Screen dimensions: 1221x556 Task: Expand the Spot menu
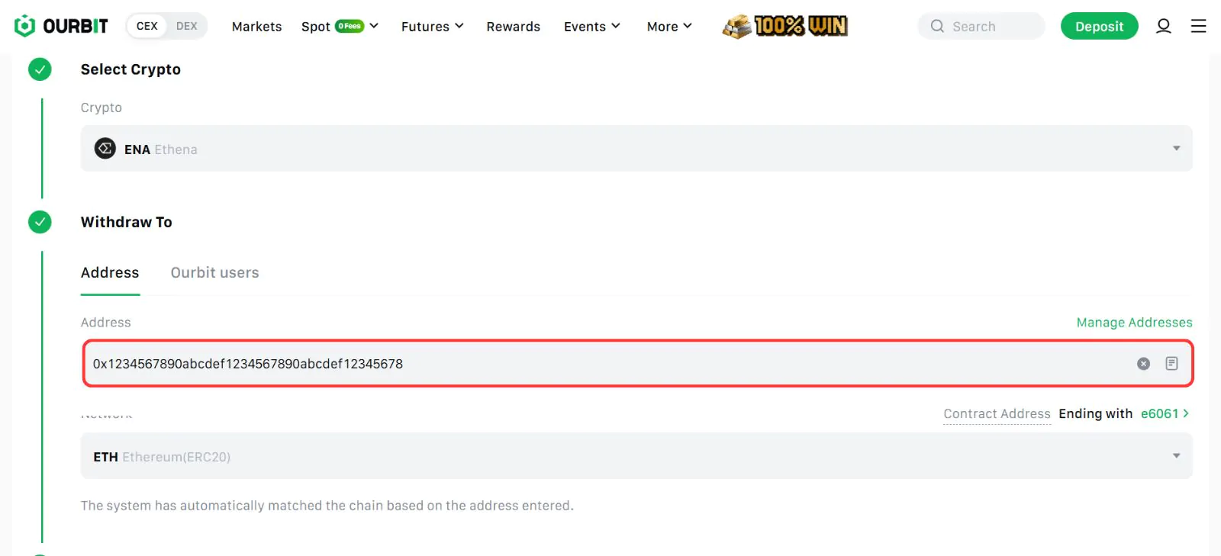point(340,26)
